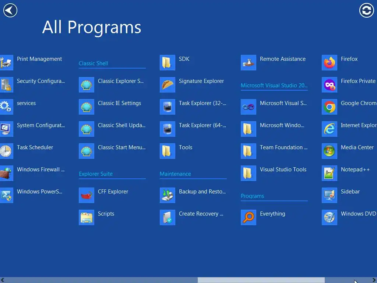Screen dimensions: 377x283
Task: Open Task Explorer (32-bit) icon
Action: (168, 107)
